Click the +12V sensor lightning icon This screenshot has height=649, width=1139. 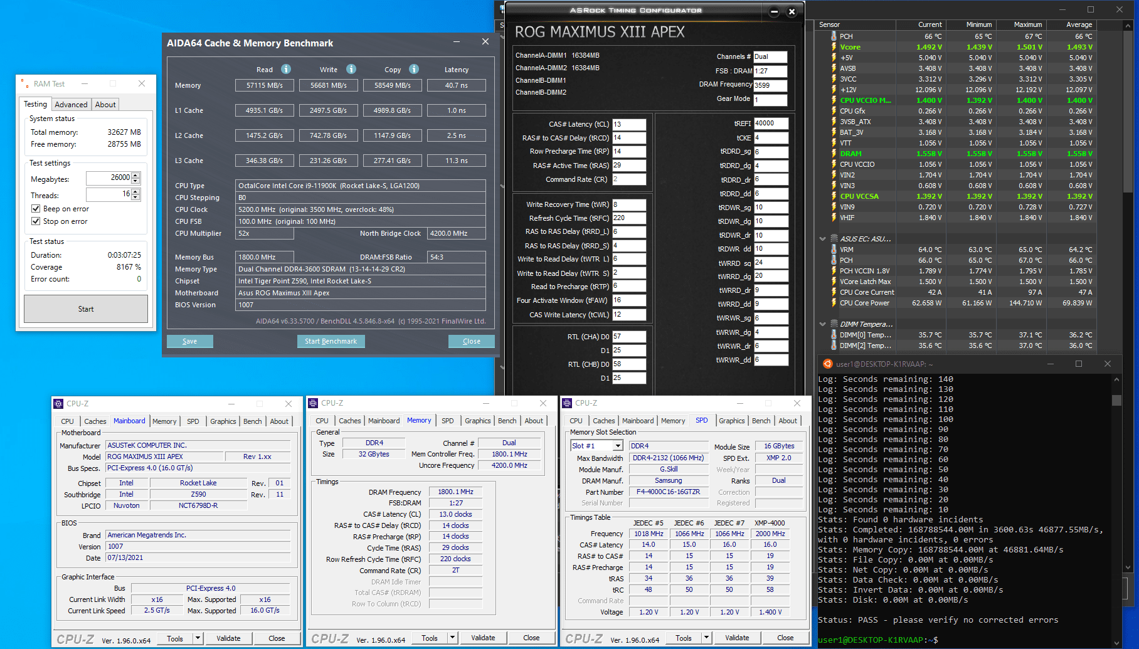coord(834,90)
